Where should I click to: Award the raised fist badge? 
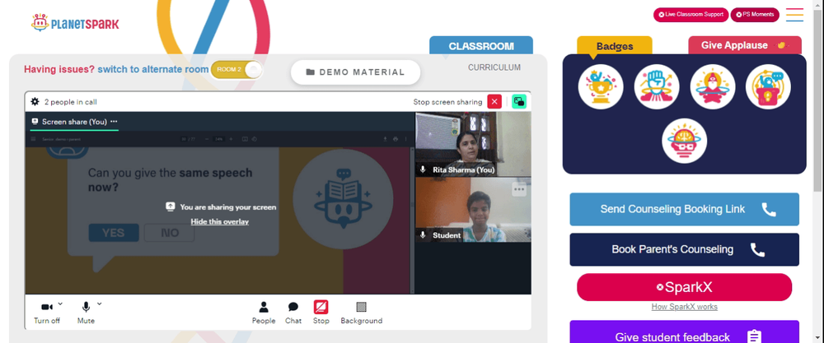[x=657, y=87]
